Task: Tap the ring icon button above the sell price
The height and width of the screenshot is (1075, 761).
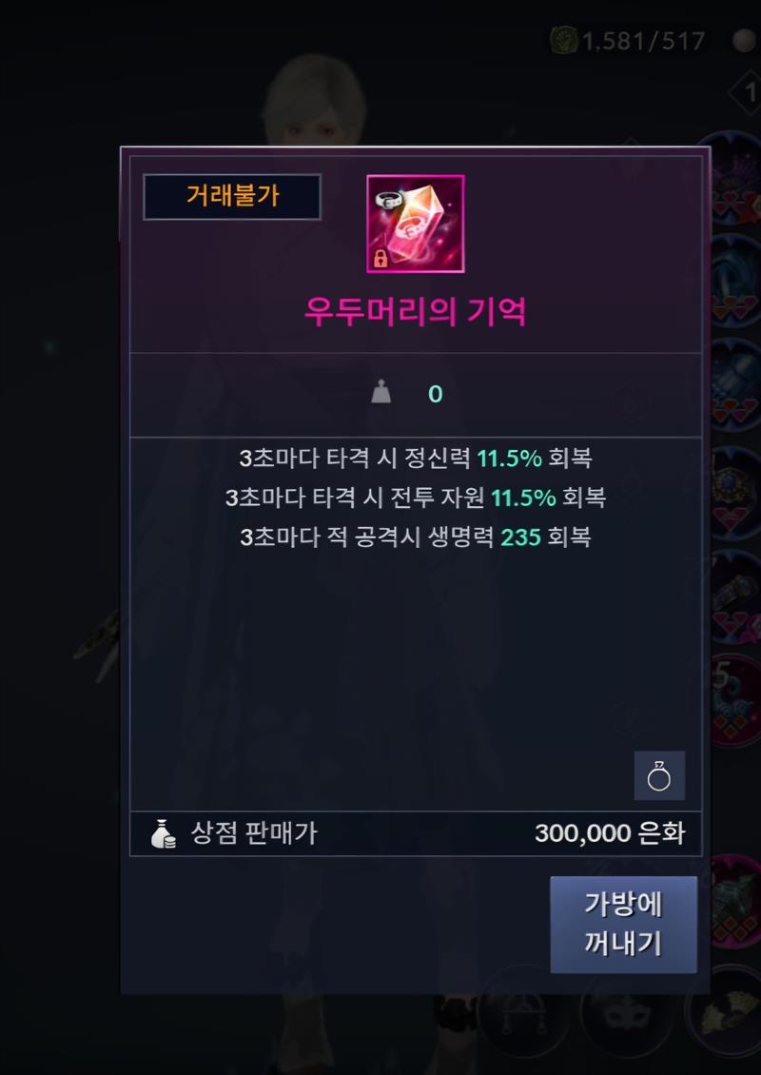Action: click(659, 775)
